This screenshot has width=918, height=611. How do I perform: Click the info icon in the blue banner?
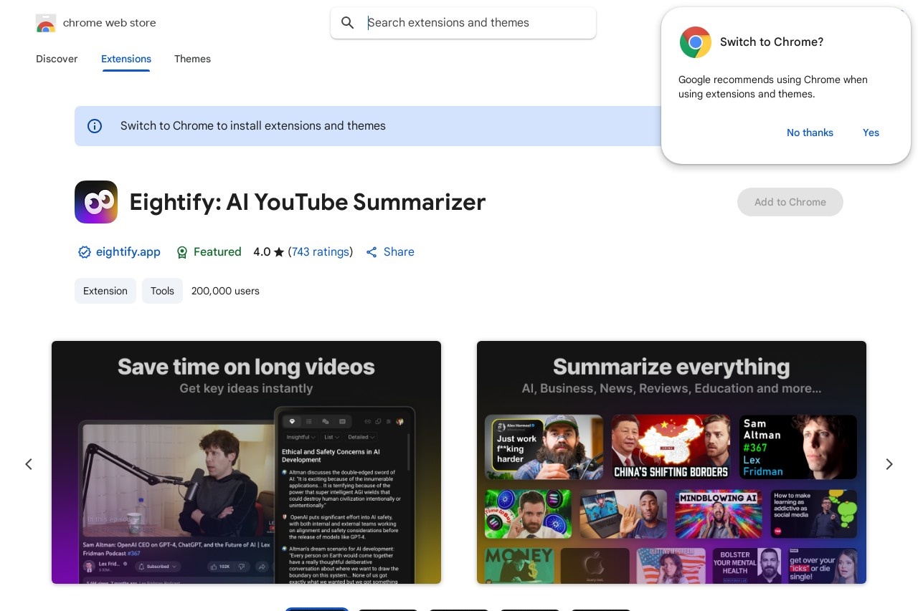click(x=95, y=126)
